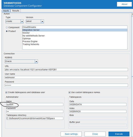
Task: Click the JDBC URL input field
Action: 66,70
